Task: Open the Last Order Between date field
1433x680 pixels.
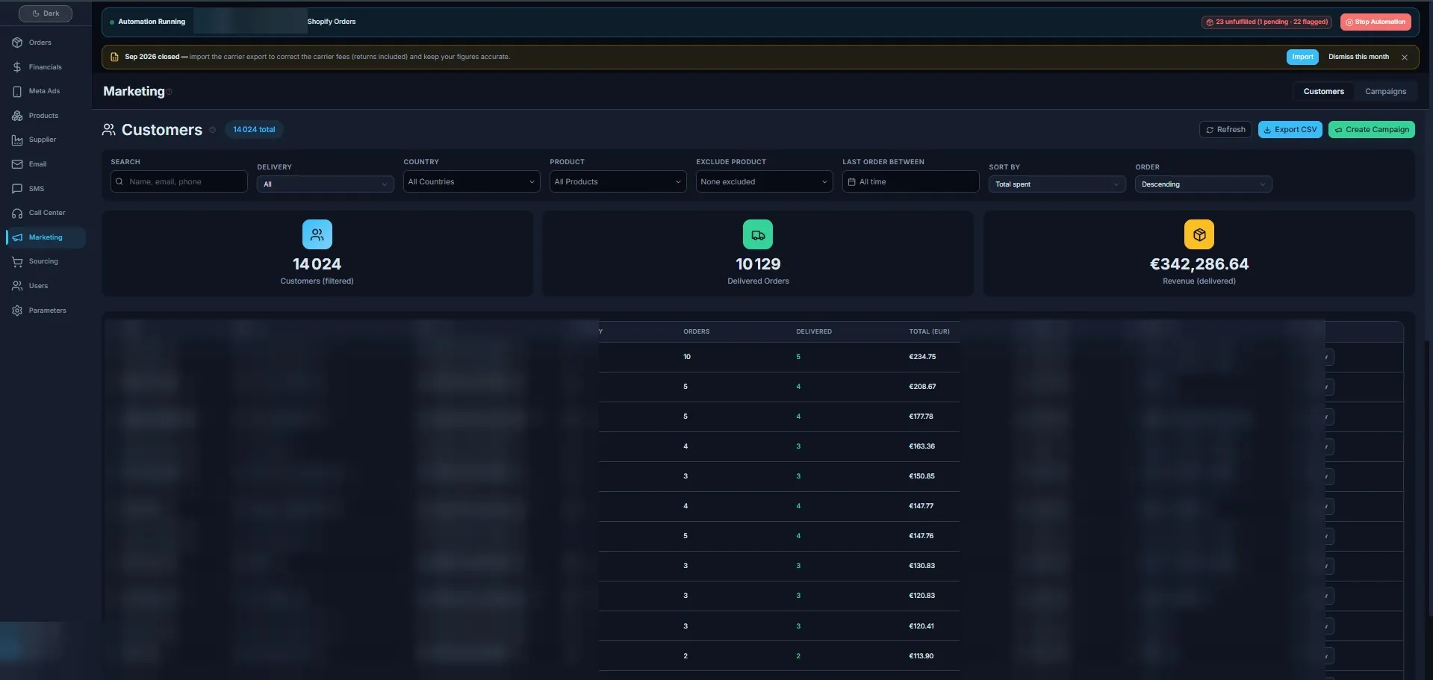Action: pos(911,181)
